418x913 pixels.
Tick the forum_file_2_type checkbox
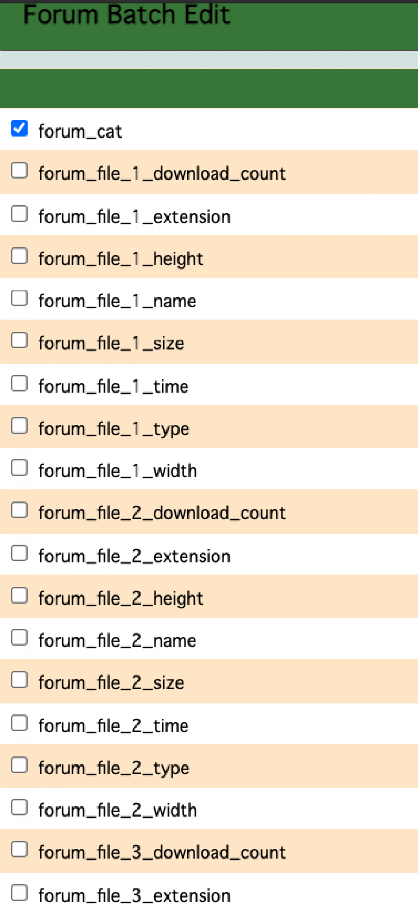(x=20, y=765)
